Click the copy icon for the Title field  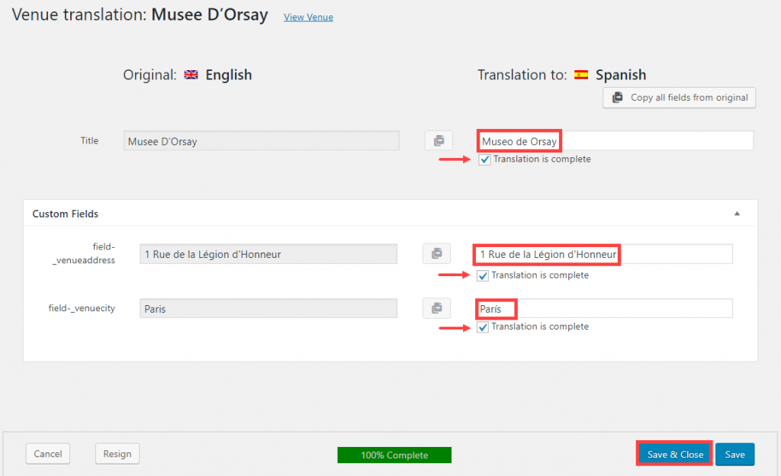[x=439, y=141]
